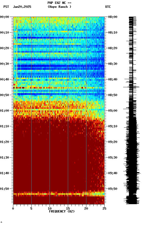Click the deep blue quiet band near 00:31
The width and height of the screenshot is (144, 225).
59,66
